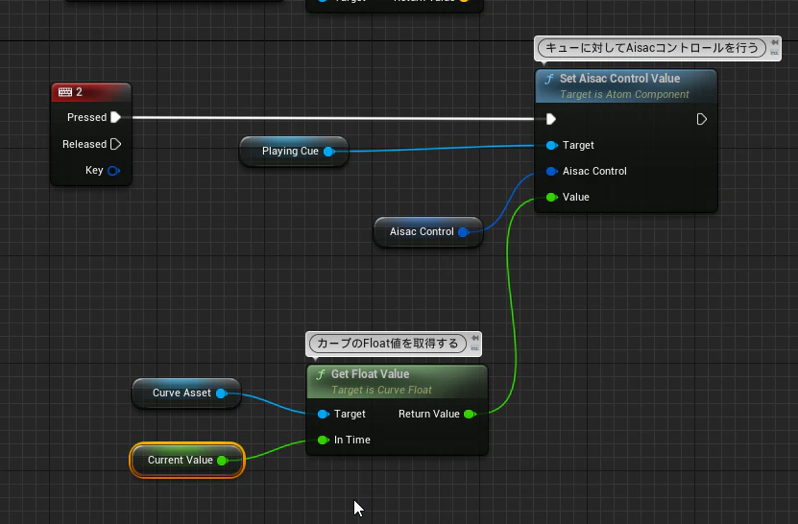Image resolution: width=798 pixels, height=524 pixels.
Task: Click input execution pin of Set Aisac Control Value
Action: 550,119
